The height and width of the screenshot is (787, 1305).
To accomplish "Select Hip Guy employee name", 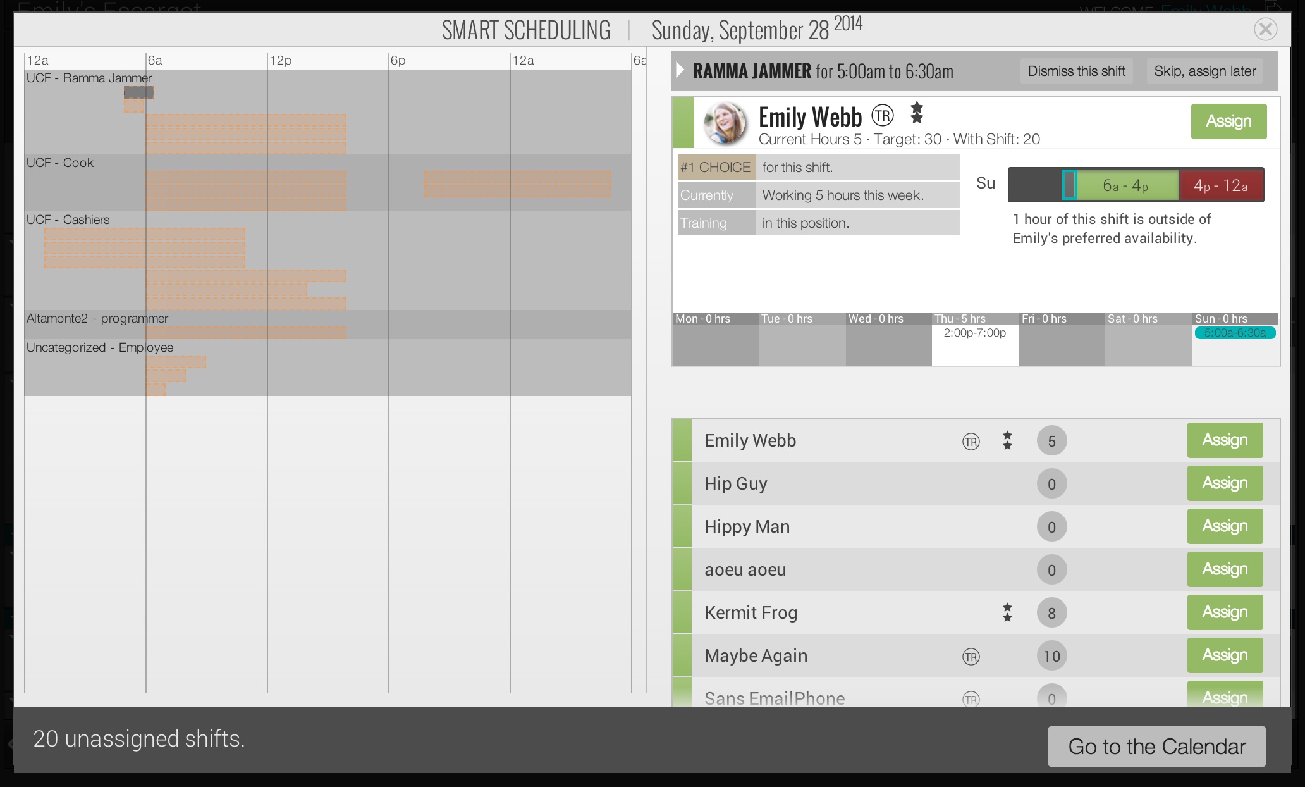I will click(x=736, y=484).
